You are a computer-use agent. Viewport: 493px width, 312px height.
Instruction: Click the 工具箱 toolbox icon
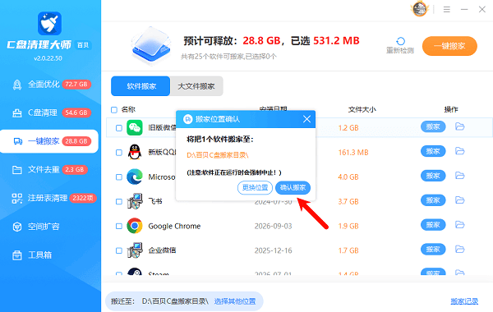tap(17, 255)
